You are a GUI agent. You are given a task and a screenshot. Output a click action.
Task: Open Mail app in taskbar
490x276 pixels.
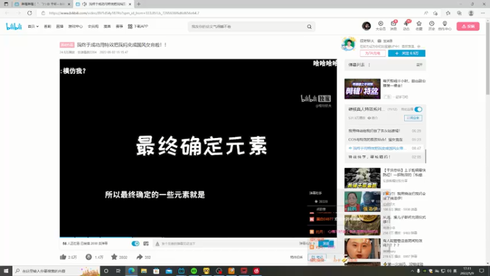tap(169, 270)
